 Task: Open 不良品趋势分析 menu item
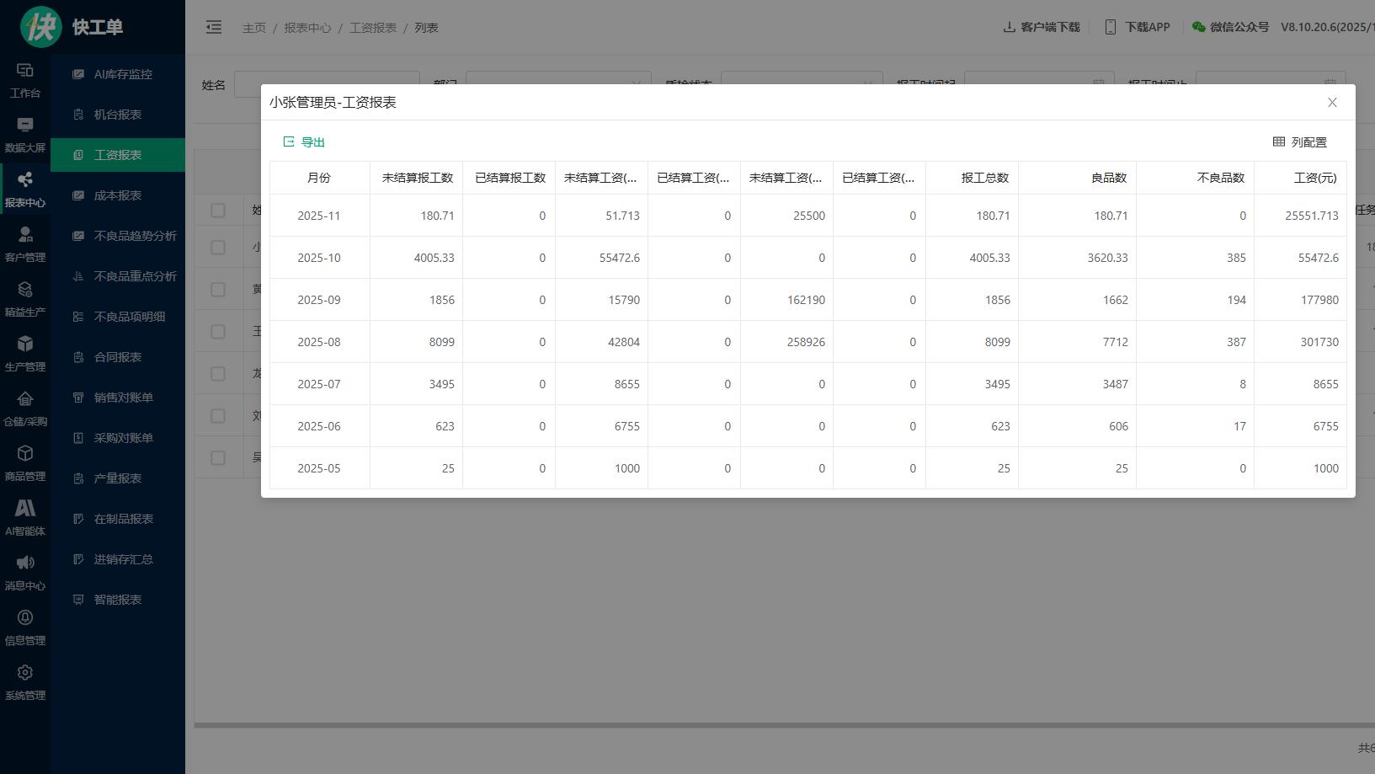(118, 236)
